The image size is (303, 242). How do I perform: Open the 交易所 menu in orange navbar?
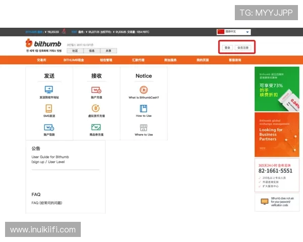41,60
